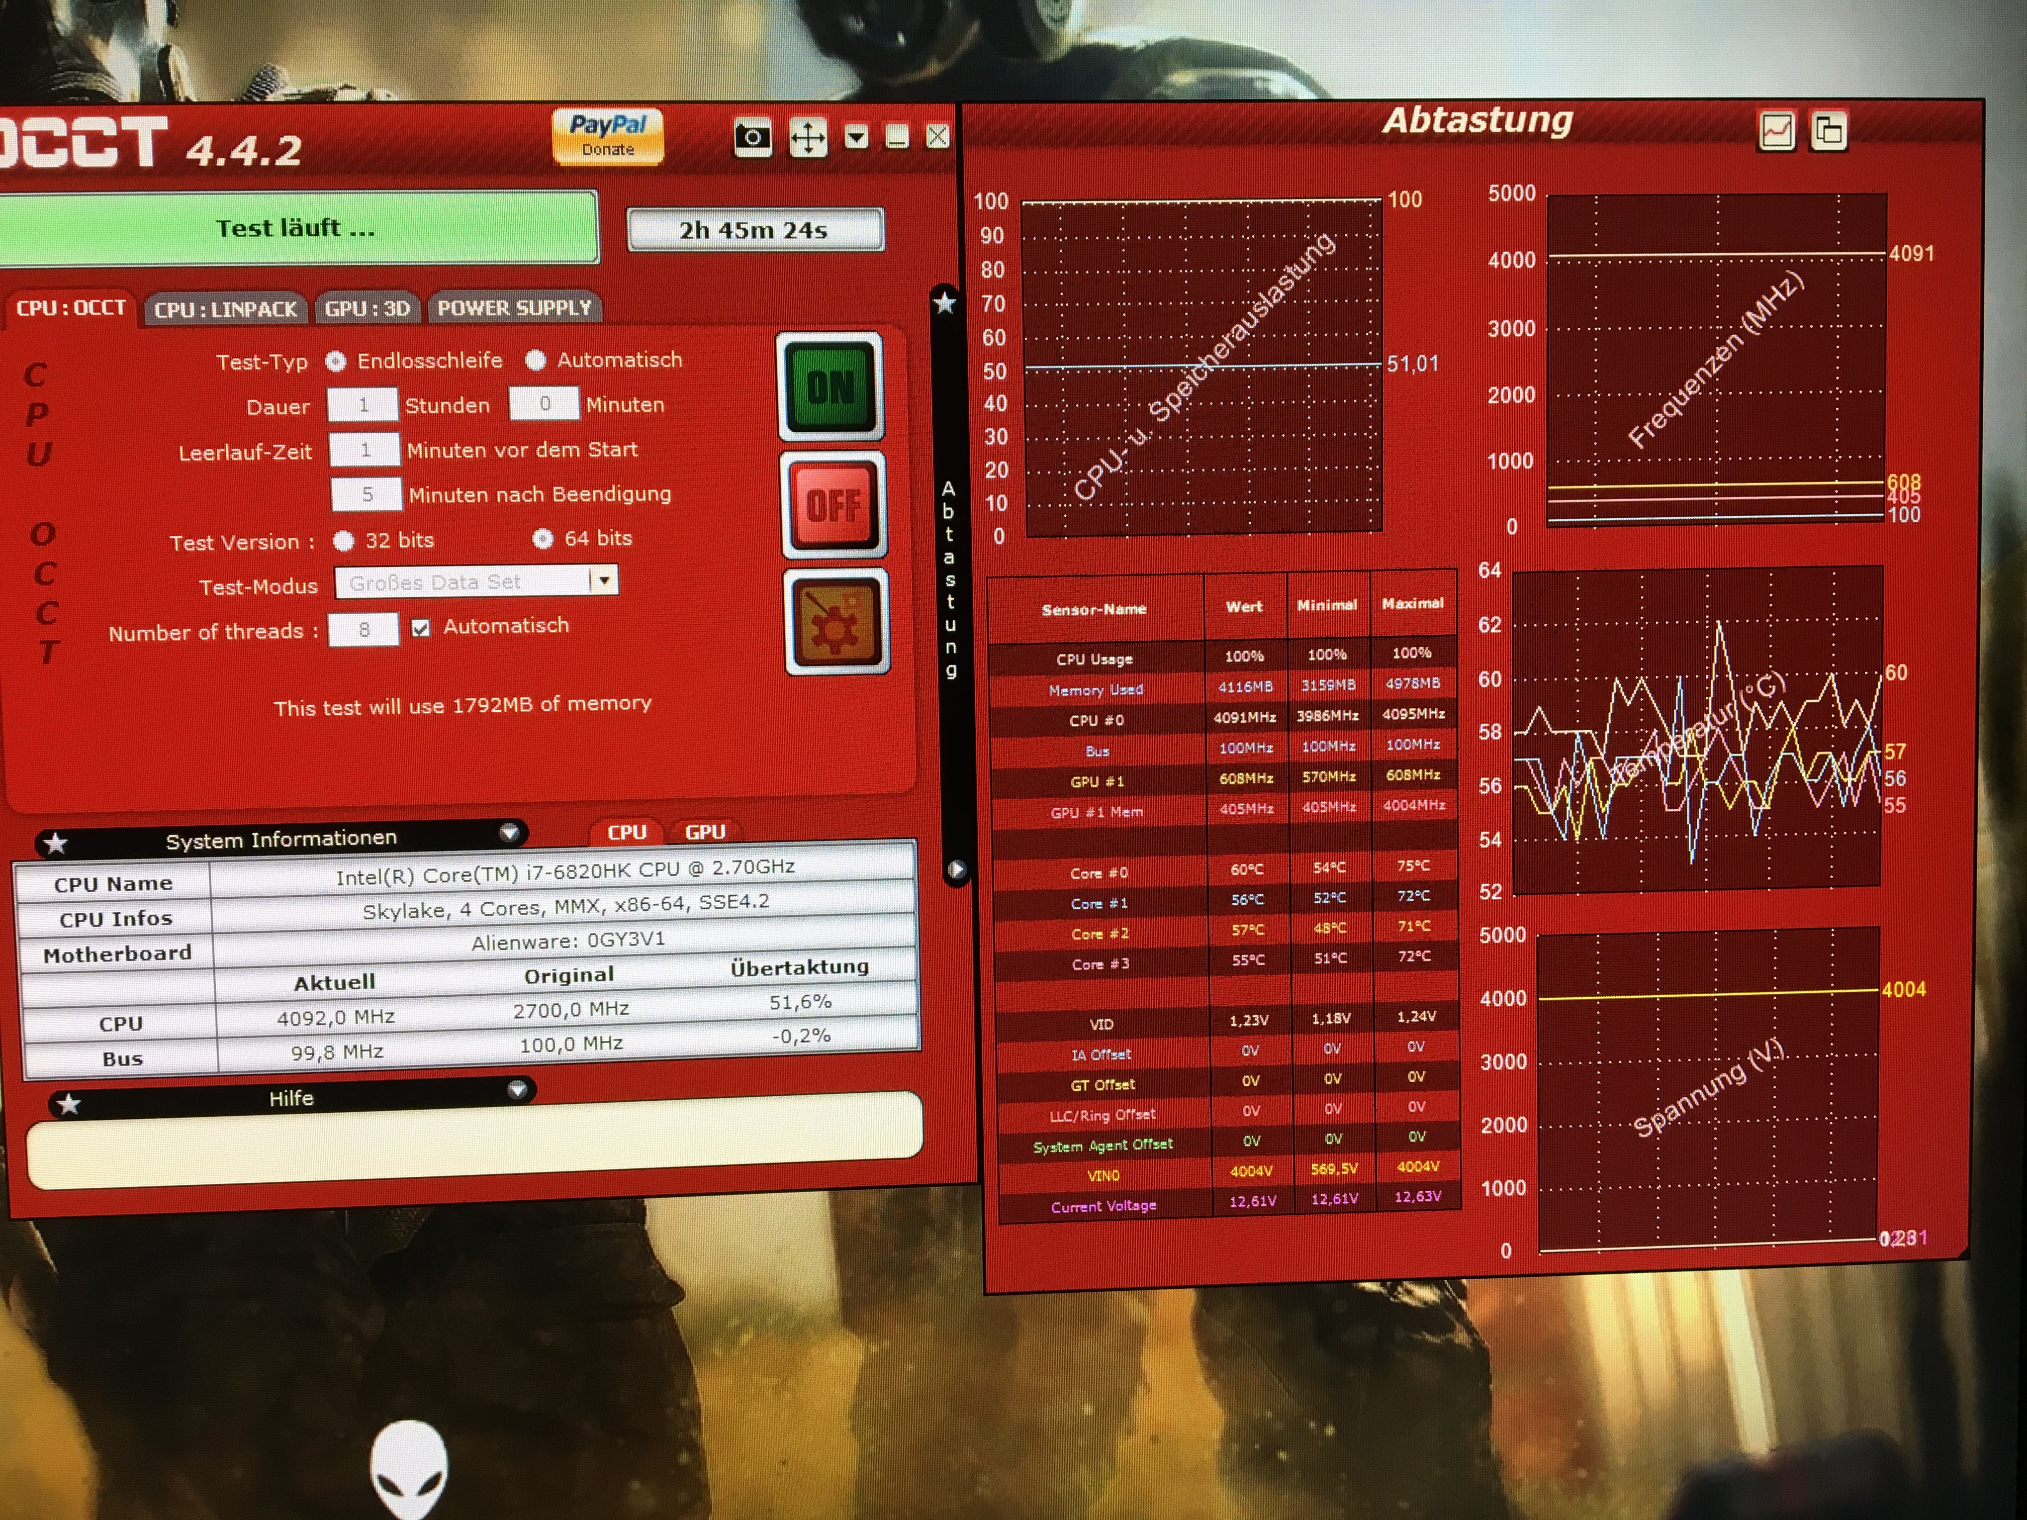Switch to GPU system info tab
The width and height of the screenshot is (2027, 1520).
[x=705, y=832]
